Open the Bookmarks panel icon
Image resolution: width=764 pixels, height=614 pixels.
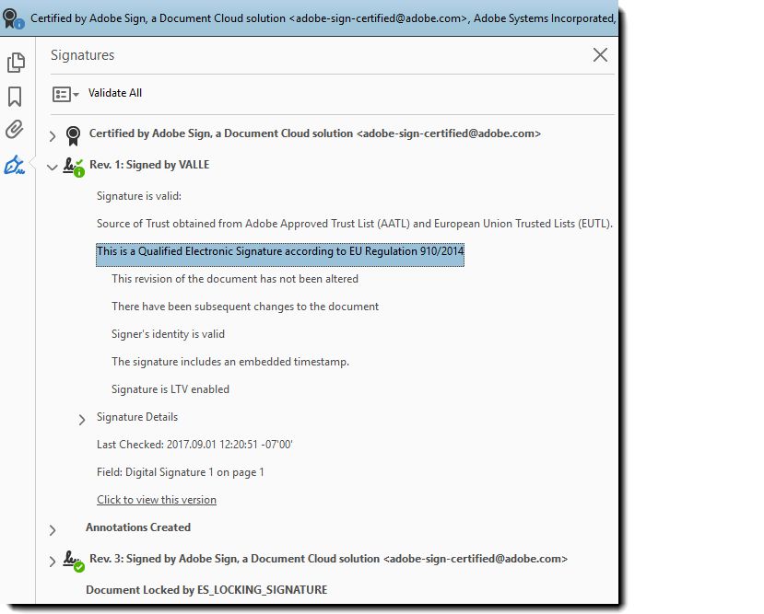(x=15, y=97)
